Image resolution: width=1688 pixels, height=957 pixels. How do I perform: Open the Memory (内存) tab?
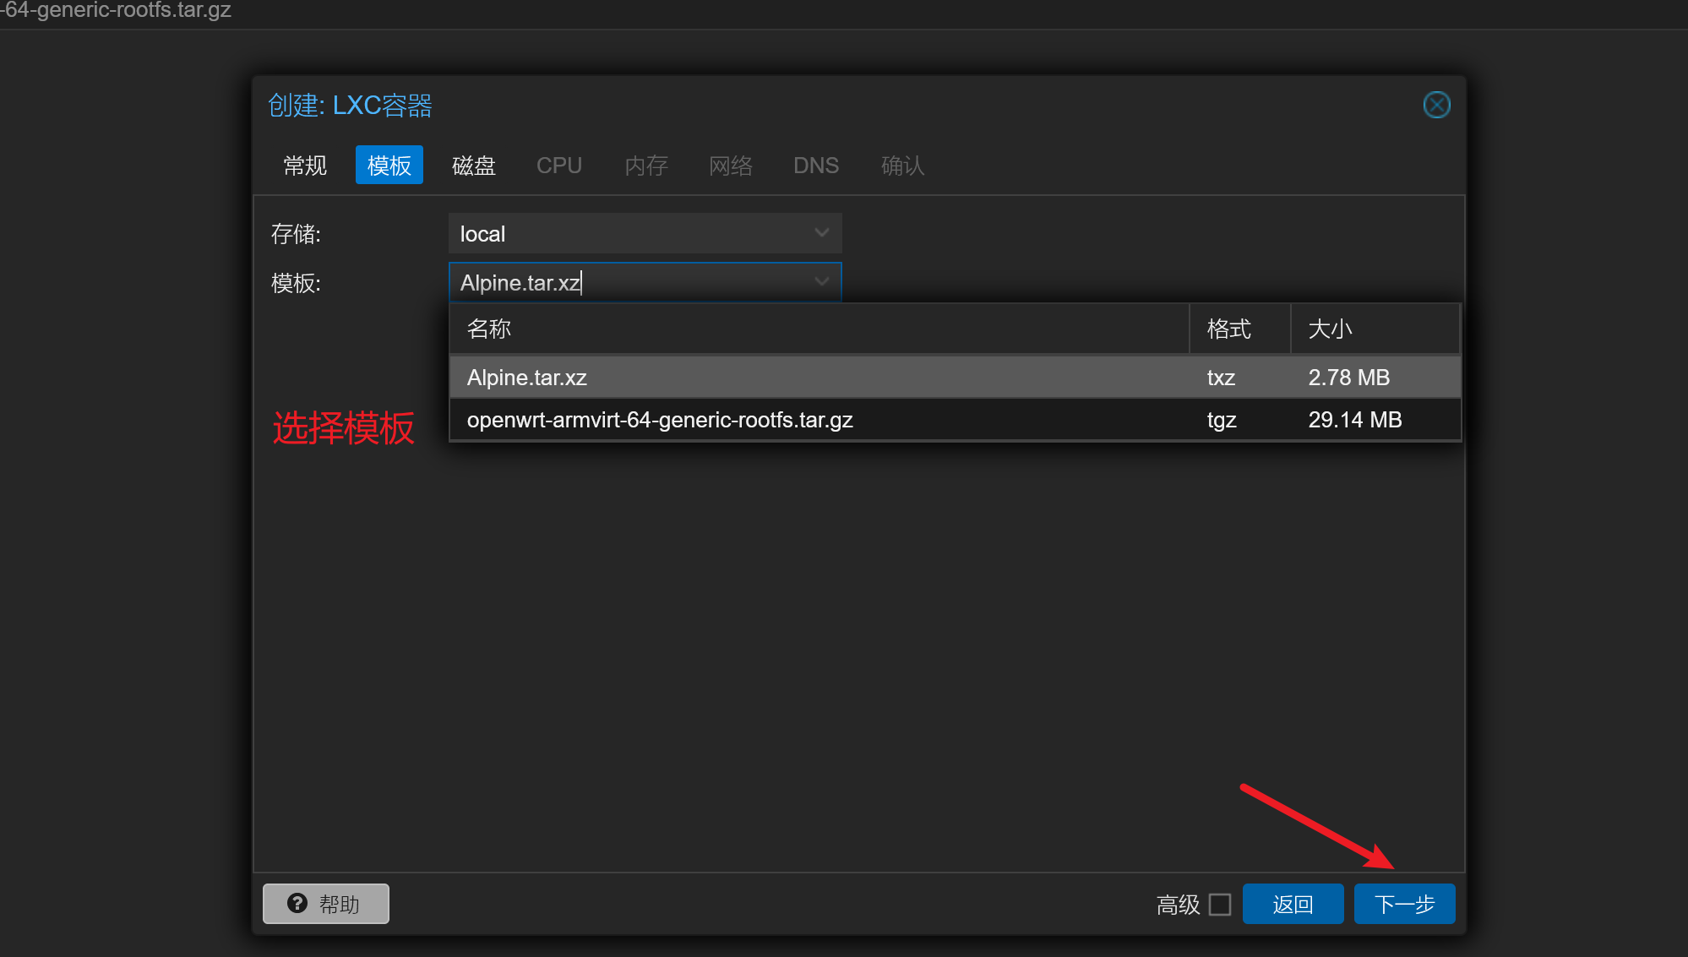point(645,166)
